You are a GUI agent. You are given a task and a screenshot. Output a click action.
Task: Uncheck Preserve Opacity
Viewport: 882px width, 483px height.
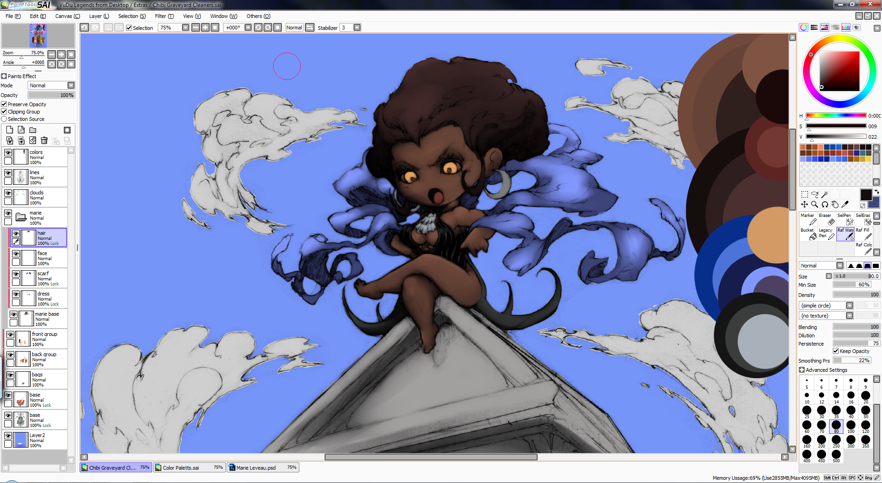pyautogui.click(x=4, y=104)
